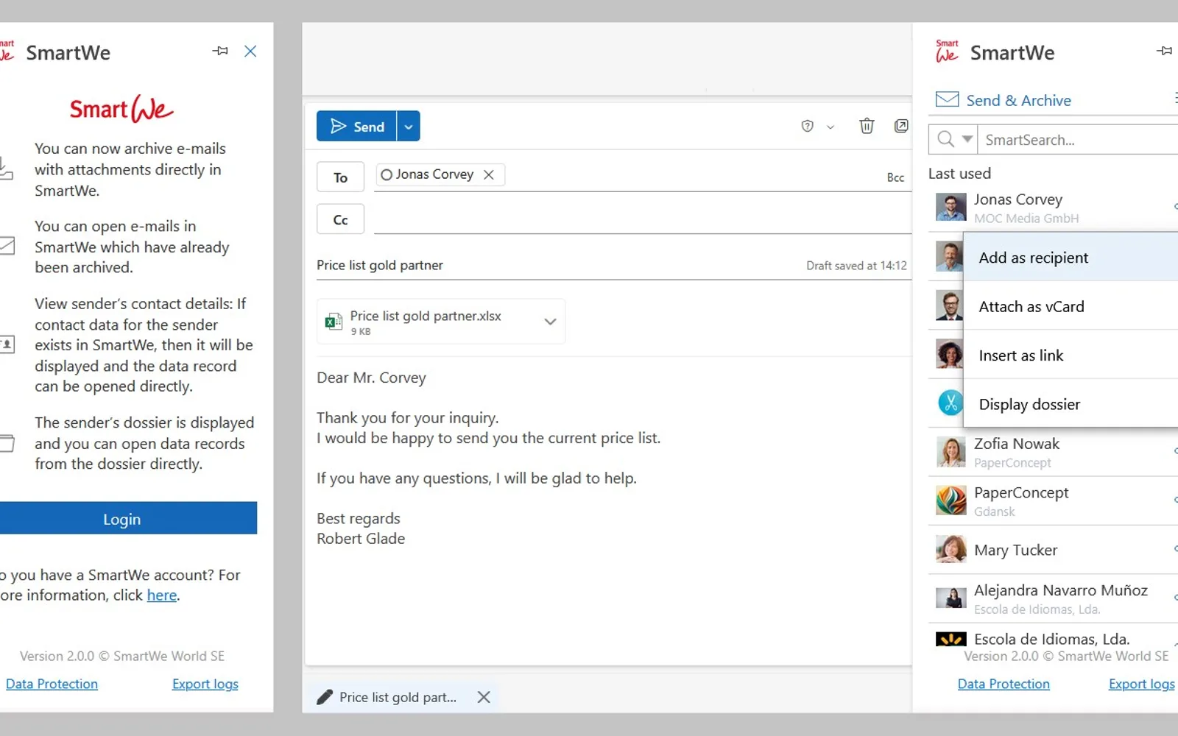Send the email
1178x736 pixels.
(x=356, y=126)
